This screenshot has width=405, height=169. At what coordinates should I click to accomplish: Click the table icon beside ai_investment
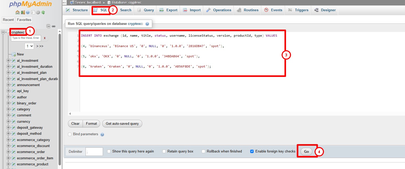(14, 60)
